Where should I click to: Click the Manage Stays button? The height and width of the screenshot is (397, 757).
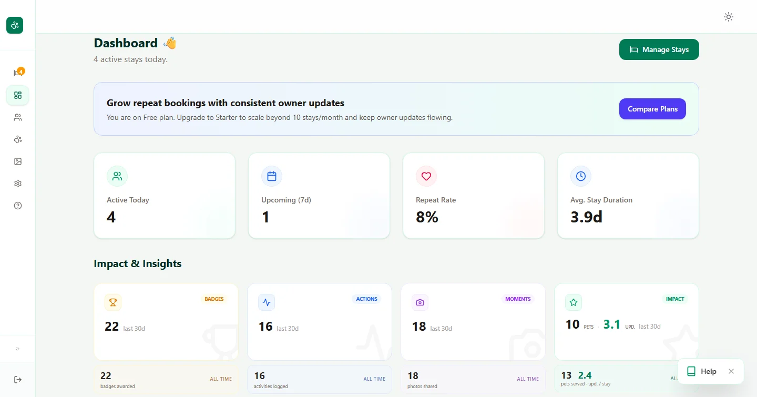[x=659, y=49]
